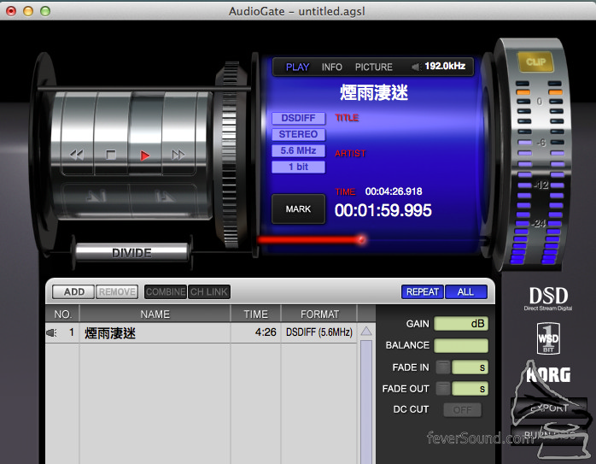Stop playback with the square stop button
The width and height of the screenshot is (596, 464).
click(x=111, y=155)
